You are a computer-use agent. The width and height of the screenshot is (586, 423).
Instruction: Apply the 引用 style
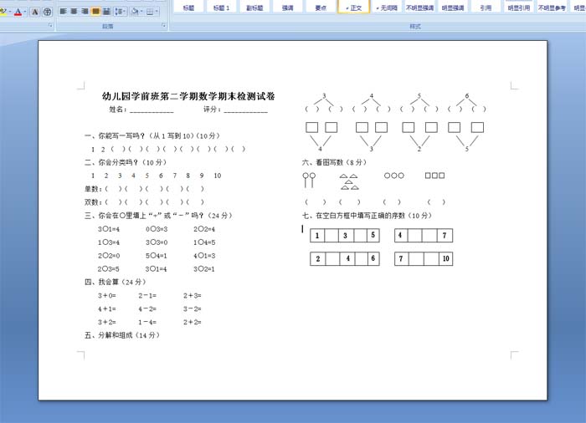(486, 7)
